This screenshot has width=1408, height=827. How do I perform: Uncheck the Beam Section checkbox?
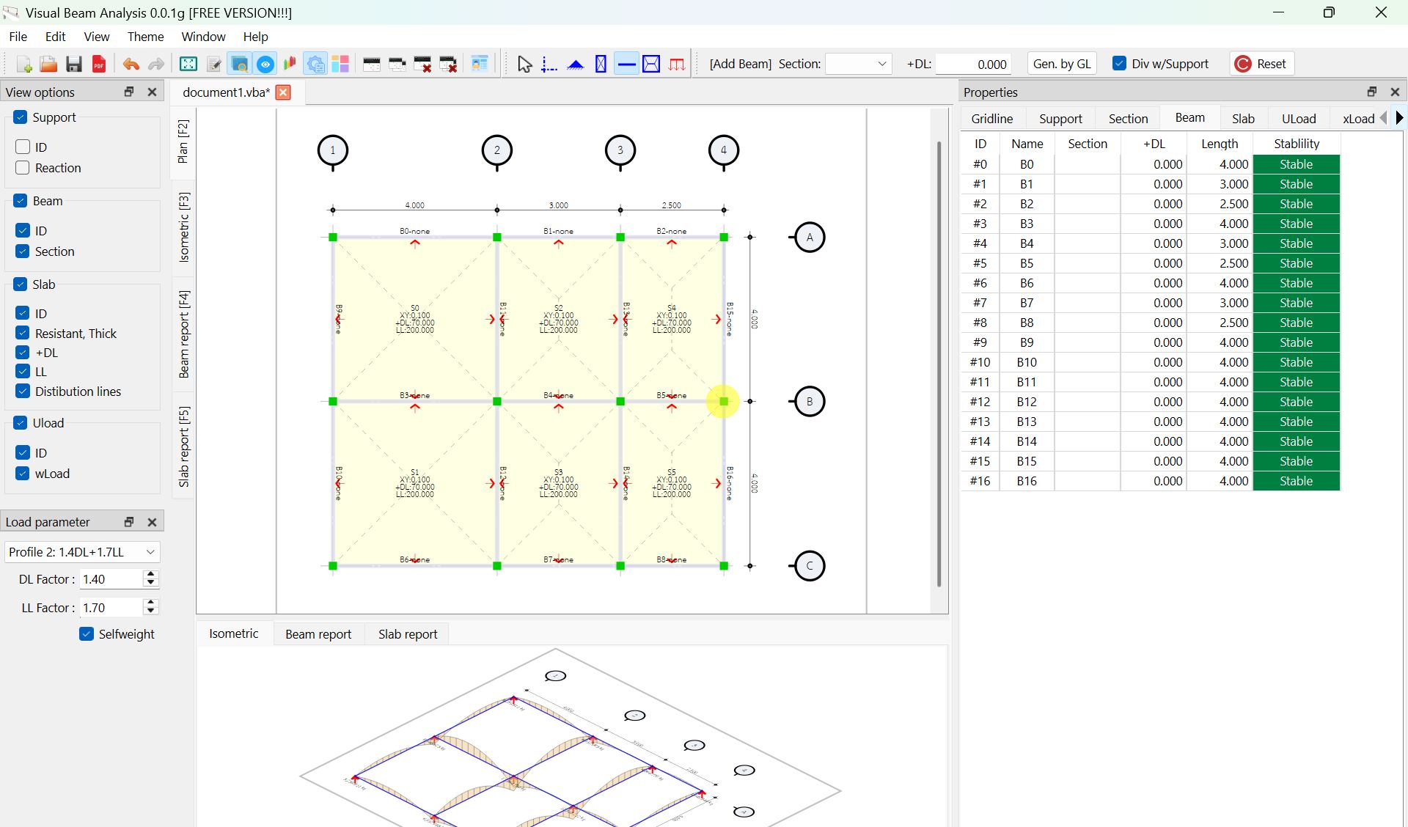[23, 251]
